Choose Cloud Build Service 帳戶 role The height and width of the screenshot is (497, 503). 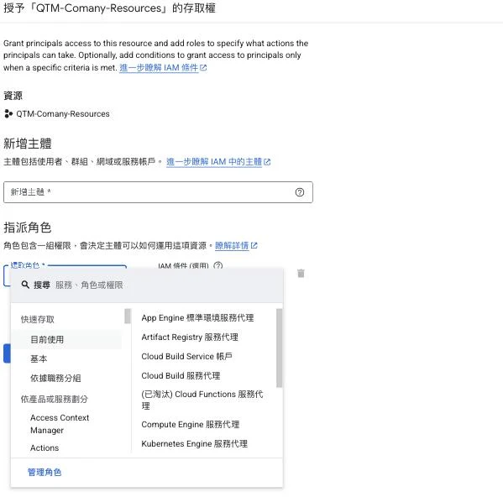tap(186, 356)
